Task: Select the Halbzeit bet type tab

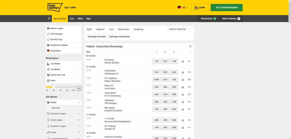Action: [100, 29]
